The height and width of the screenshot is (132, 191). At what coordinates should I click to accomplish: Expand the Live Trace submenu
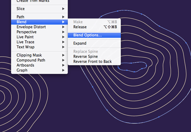click(x=25, y=42)
